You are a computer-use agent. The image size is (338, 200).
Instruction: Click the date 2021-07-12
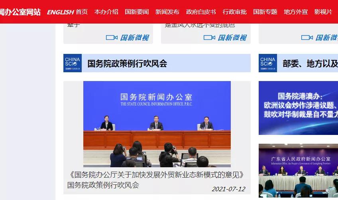coord(228,189)
